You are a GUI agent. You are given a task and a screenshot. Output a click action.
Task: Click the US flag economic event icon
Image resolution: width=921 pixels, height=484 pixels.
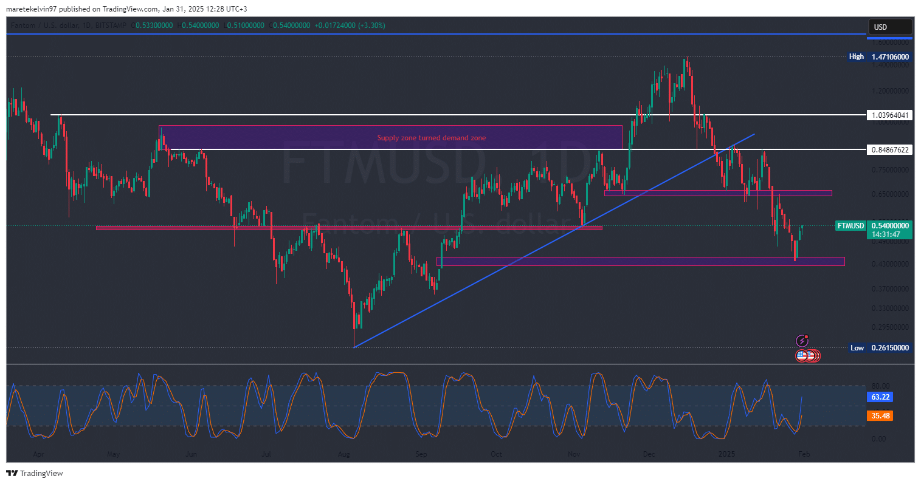[x=802, y=356]
